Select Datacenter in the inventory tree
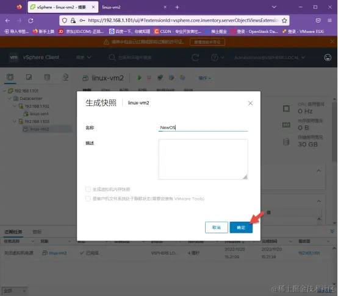 coord(31,98)
